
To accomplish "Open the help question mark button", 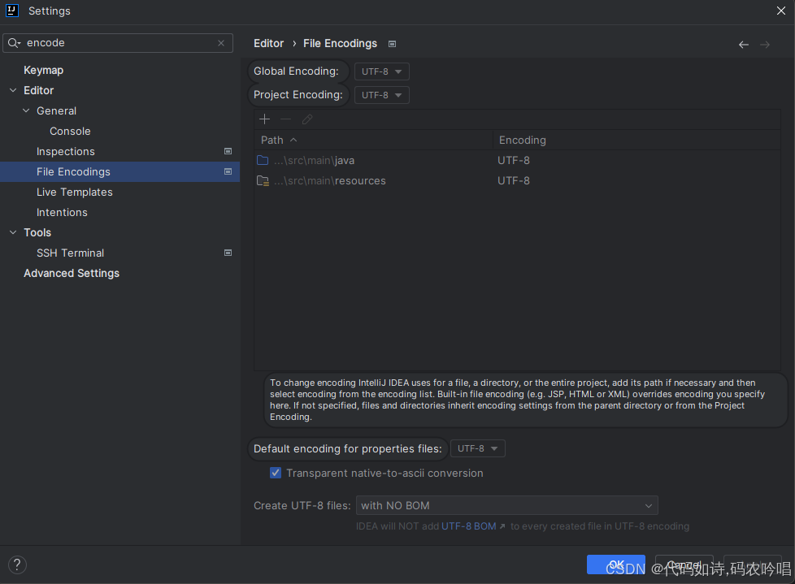I will [17, 565].
